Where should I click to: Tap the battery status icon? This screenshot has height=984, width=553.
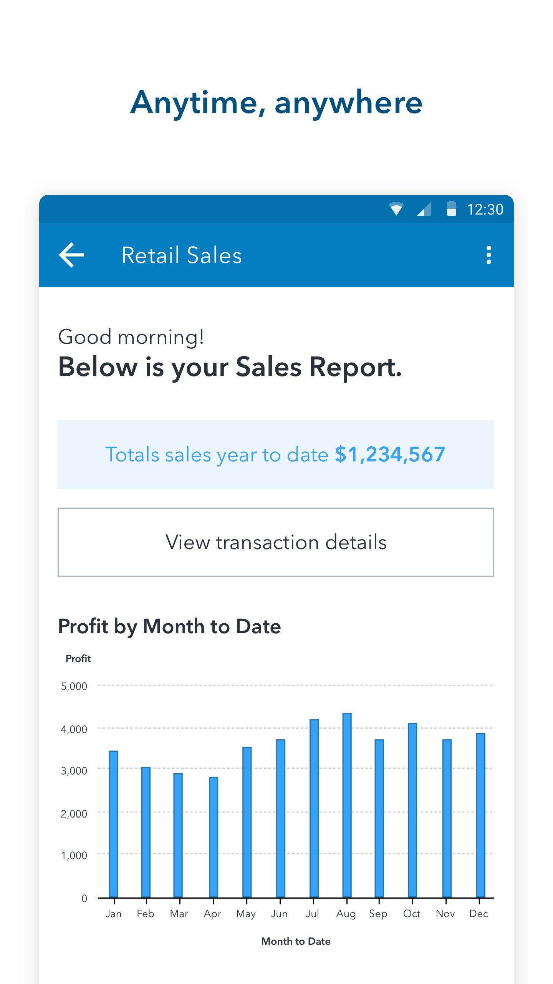click(452, 209)
